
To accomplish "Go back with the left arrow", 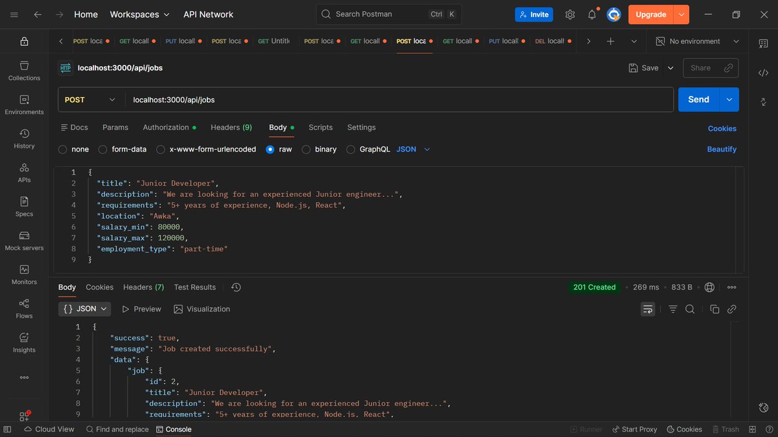I will pos(38,14).
